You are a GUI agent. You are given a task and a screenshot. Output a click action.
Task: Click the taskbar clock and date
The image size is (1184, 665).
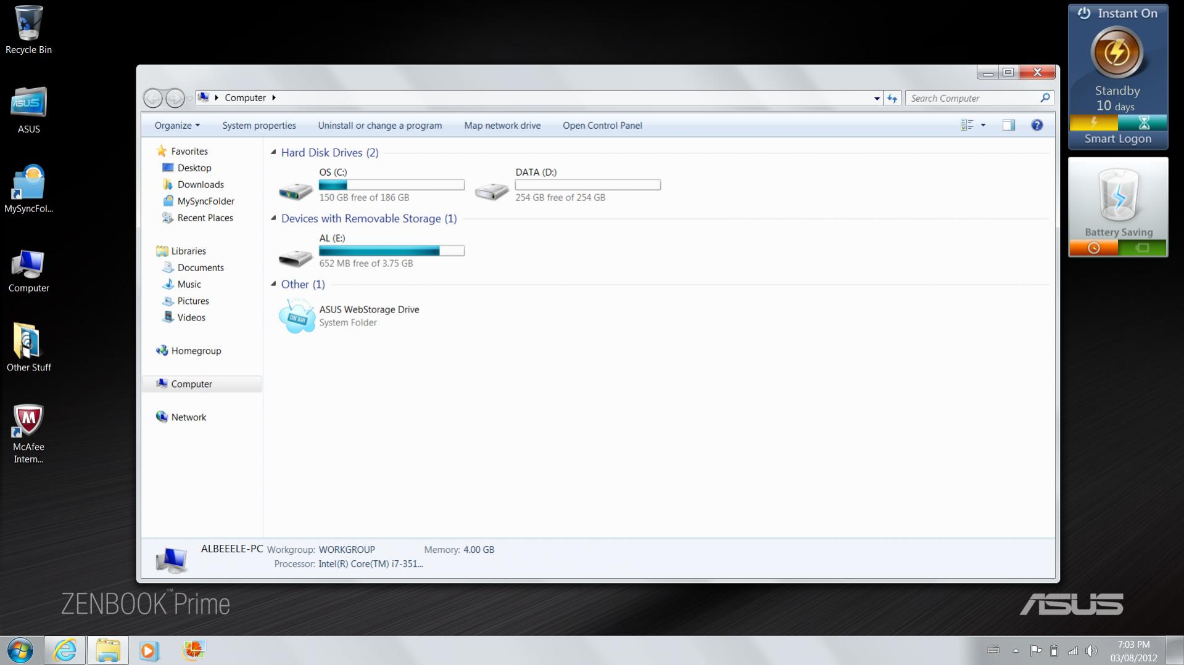tap(1133, 651)
